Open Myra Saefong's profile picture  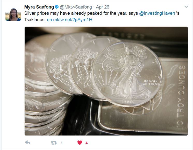pos(13,15)
